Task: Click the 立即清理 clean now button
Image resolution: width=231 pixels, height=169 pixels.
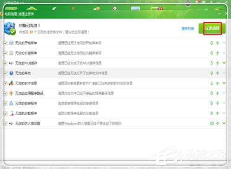Action: pyautogui.click(x=212, y=28)
